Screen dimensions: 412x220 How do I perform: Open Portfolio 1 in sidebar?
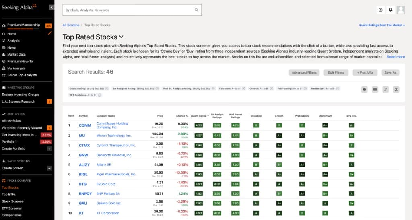pos(9,142)
